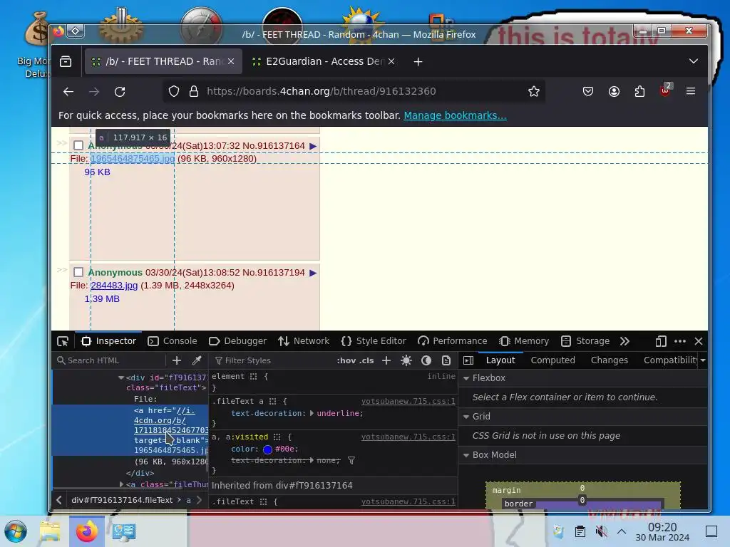Expand the a class fileThumb node

click(x=121, y=484)
